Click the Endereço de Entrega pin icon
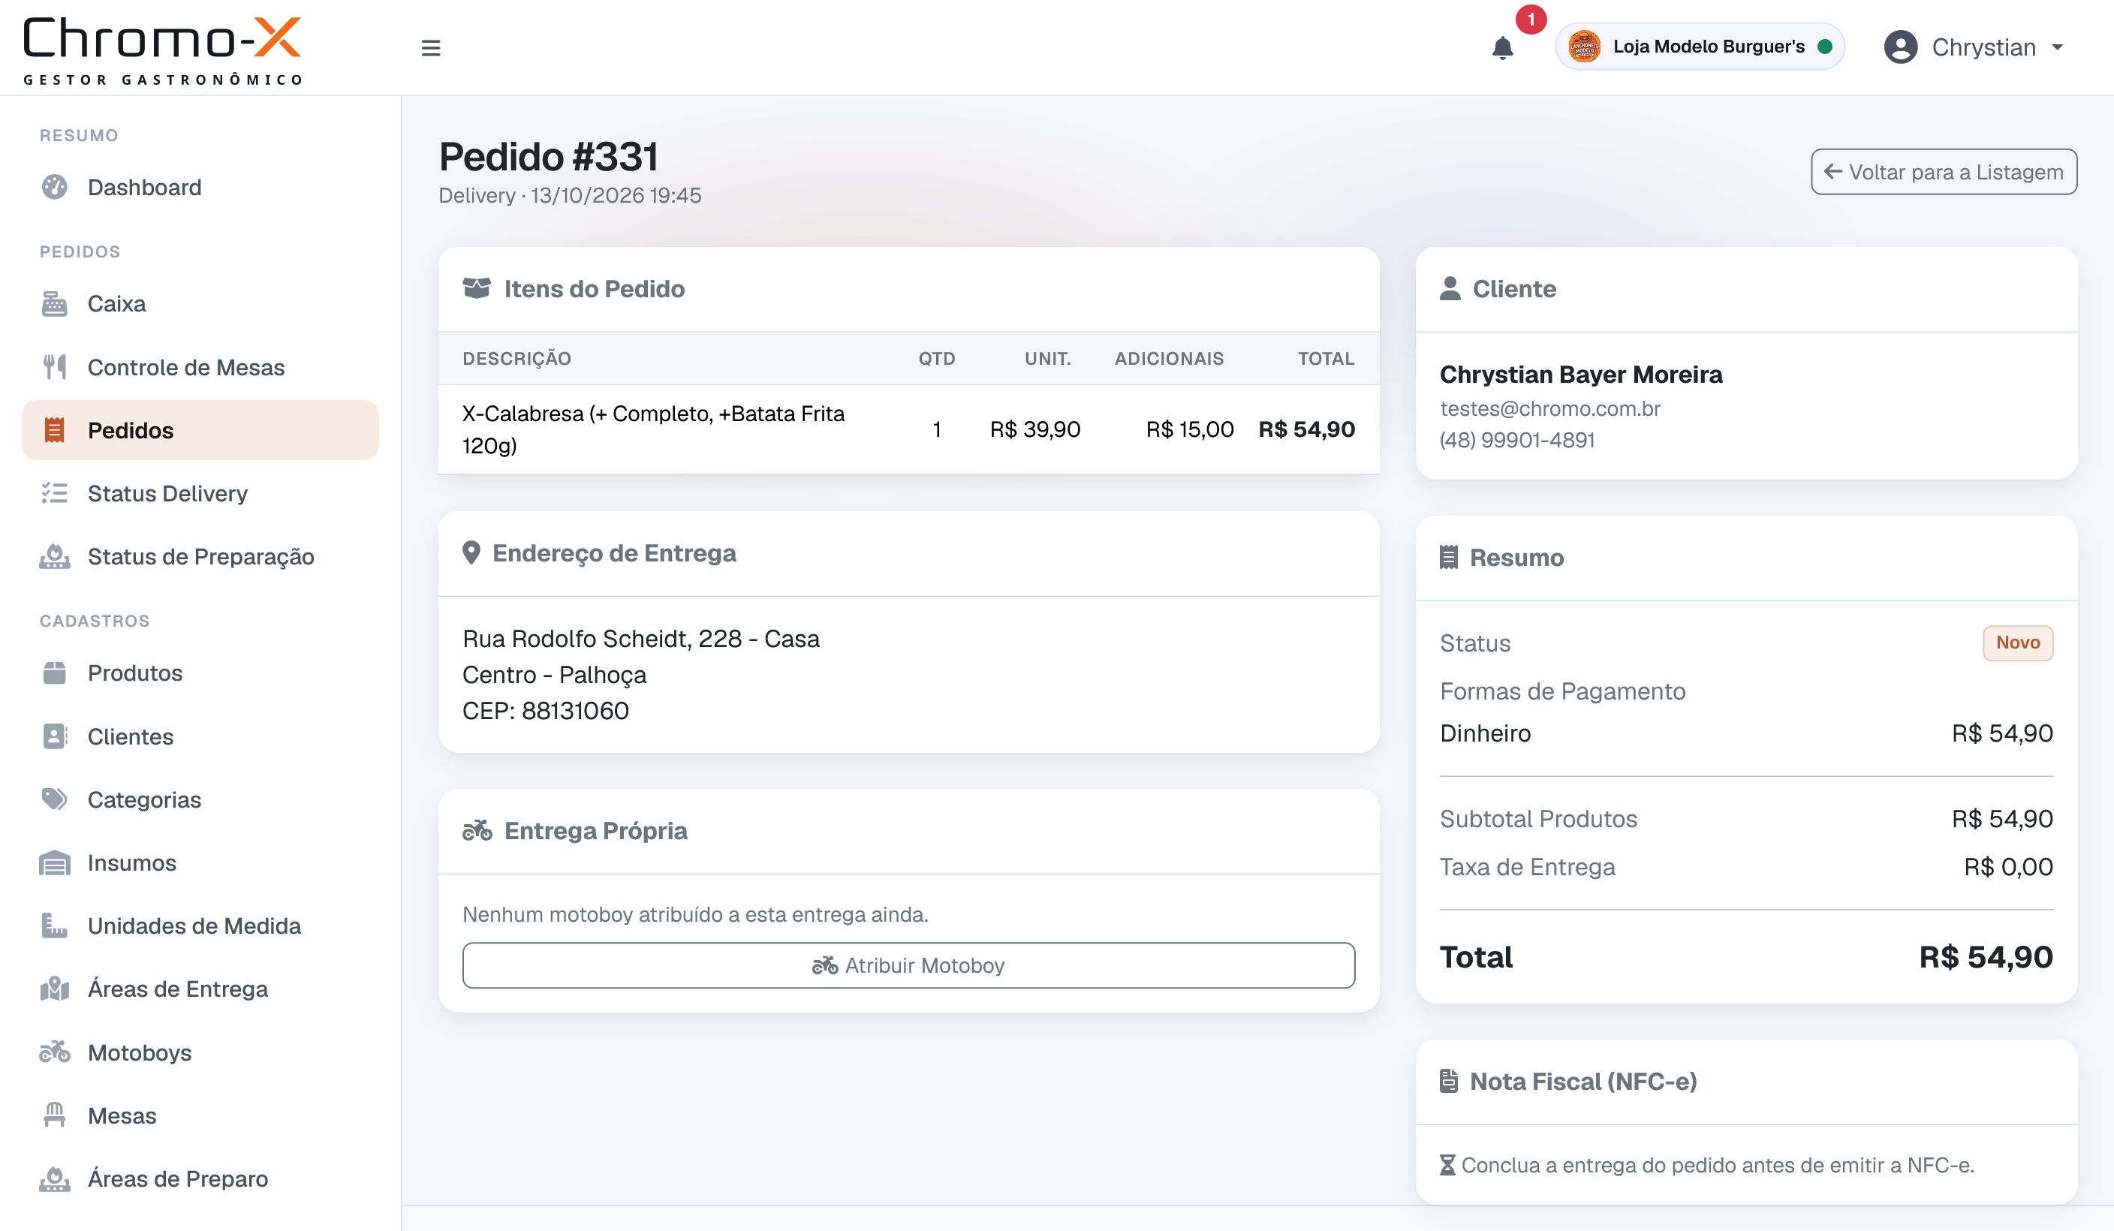Viewport: 2114px width, 1231px height. coord(471,553)
